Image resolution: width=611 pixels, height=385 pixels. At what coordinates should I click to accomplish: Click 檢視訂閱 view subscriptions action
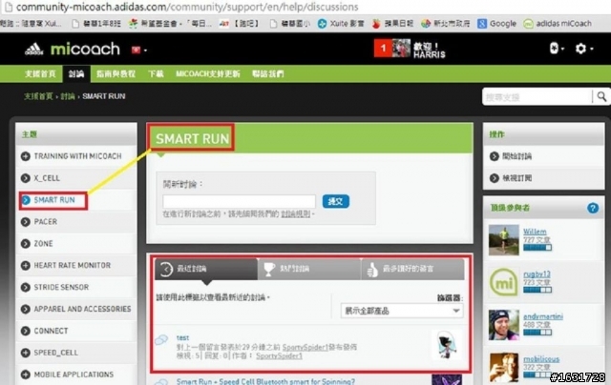[x=516, y=178]
